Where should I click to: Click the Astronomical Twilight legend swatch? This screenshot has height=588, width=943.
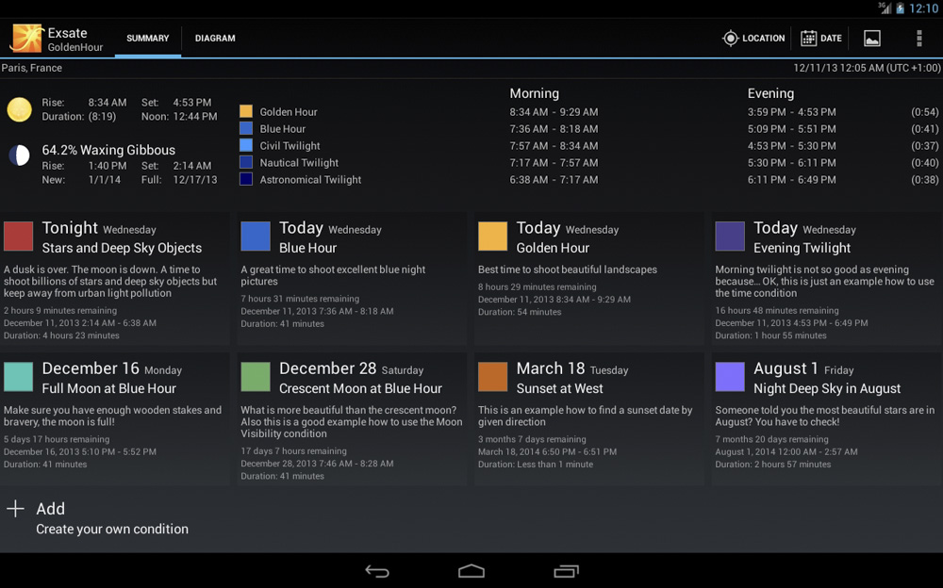coord(246,178)
